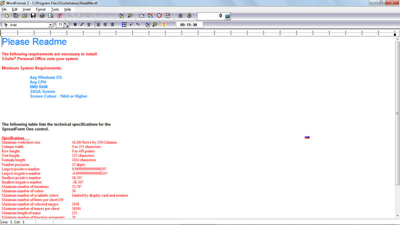Click find icon in formatting toolbar

click(x=147, y=24)
